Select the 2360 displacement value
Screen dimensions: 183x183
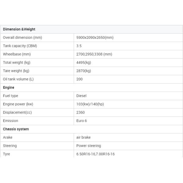pyautogui.click(x=81, y=112)
